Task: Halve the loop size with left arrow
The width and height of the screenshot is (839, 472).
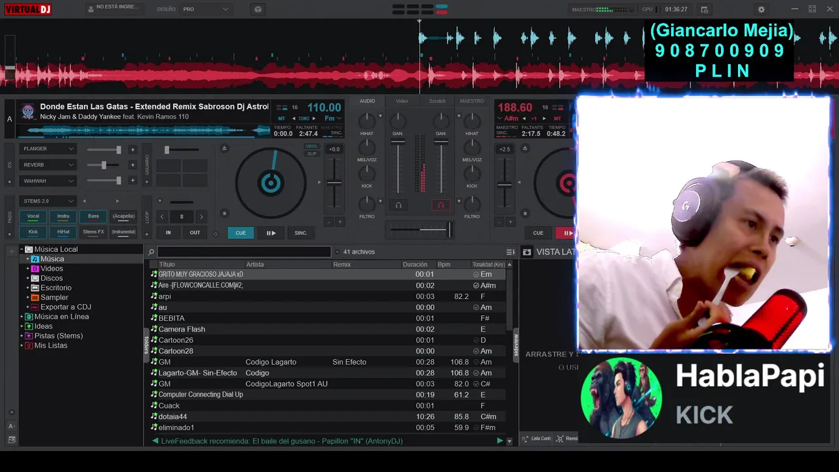Action: tap(162, 216)
